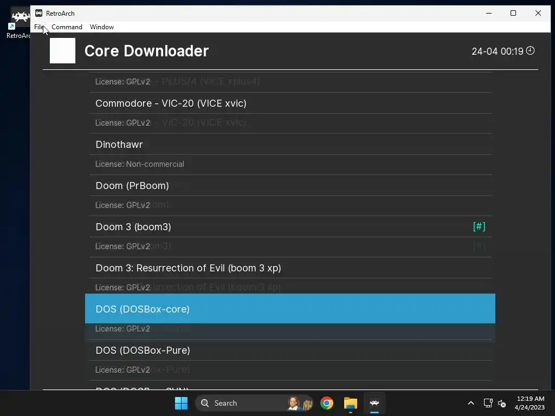The height and width of the screenshot is (416, 555).
Task: Open File Explorer from the taskbar
Action: coord(351,403)
